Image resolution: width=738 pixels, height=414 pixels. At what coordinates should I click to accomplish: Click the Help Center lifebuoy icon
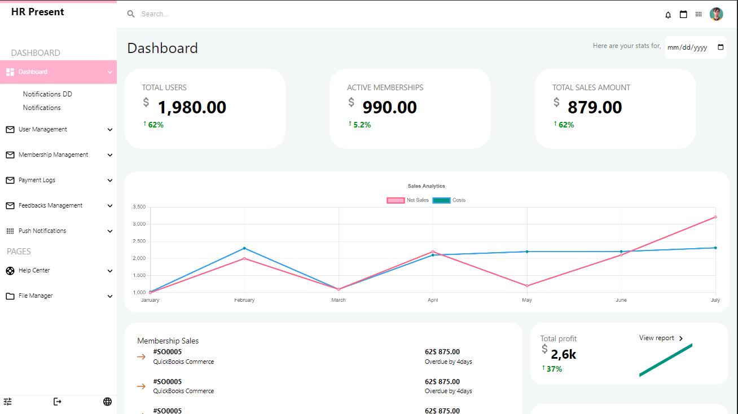click(10, 271)
